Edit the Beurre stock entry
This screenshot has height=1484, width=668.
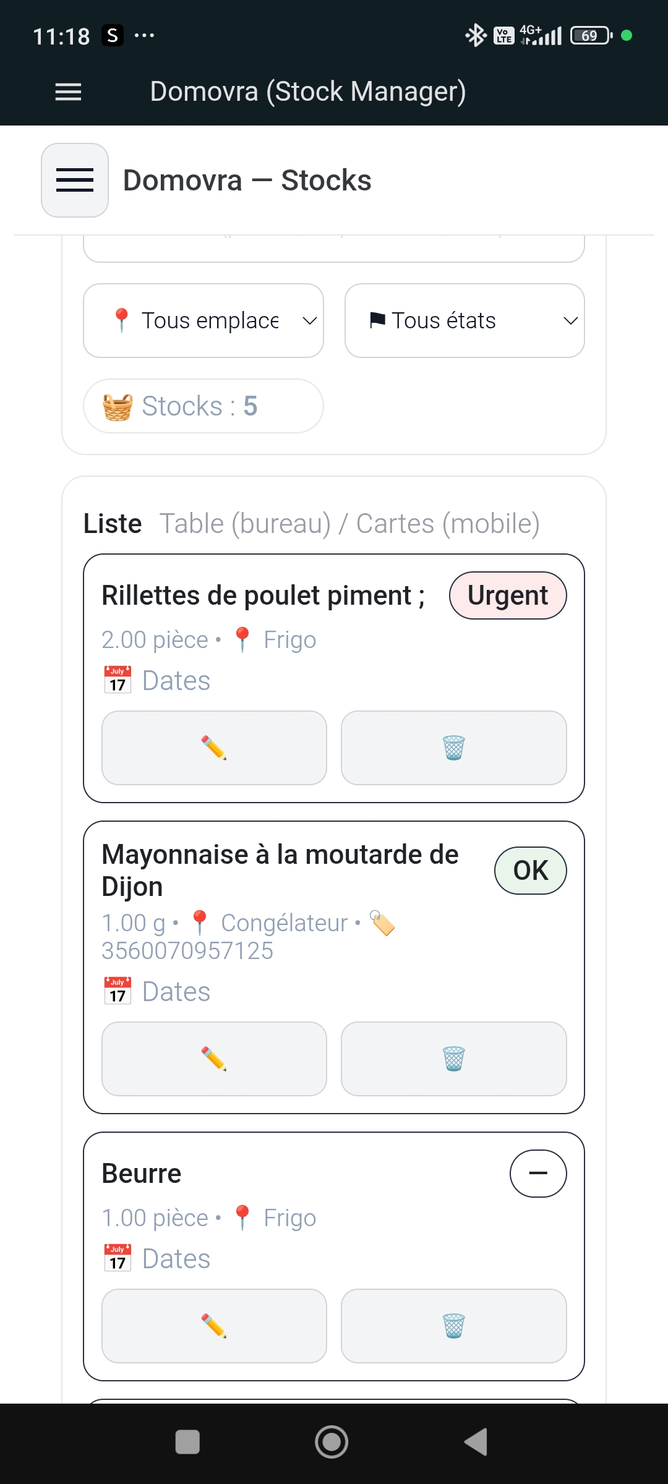pyautogui.click(x=214, y=1326)
